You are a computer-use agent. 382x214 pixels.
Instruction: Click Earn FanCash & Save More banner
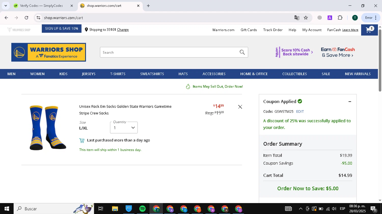338,52
